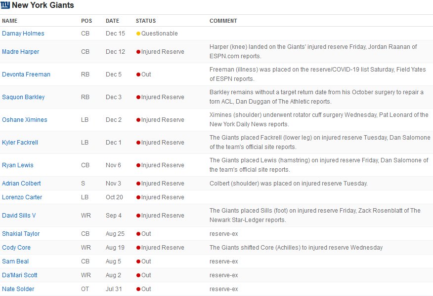Image resolution: width=433 pixels, height=296 pixels.
Task: Click the yellow Questionable status dot
Action: pyautogui.click(x=138, y=34)
